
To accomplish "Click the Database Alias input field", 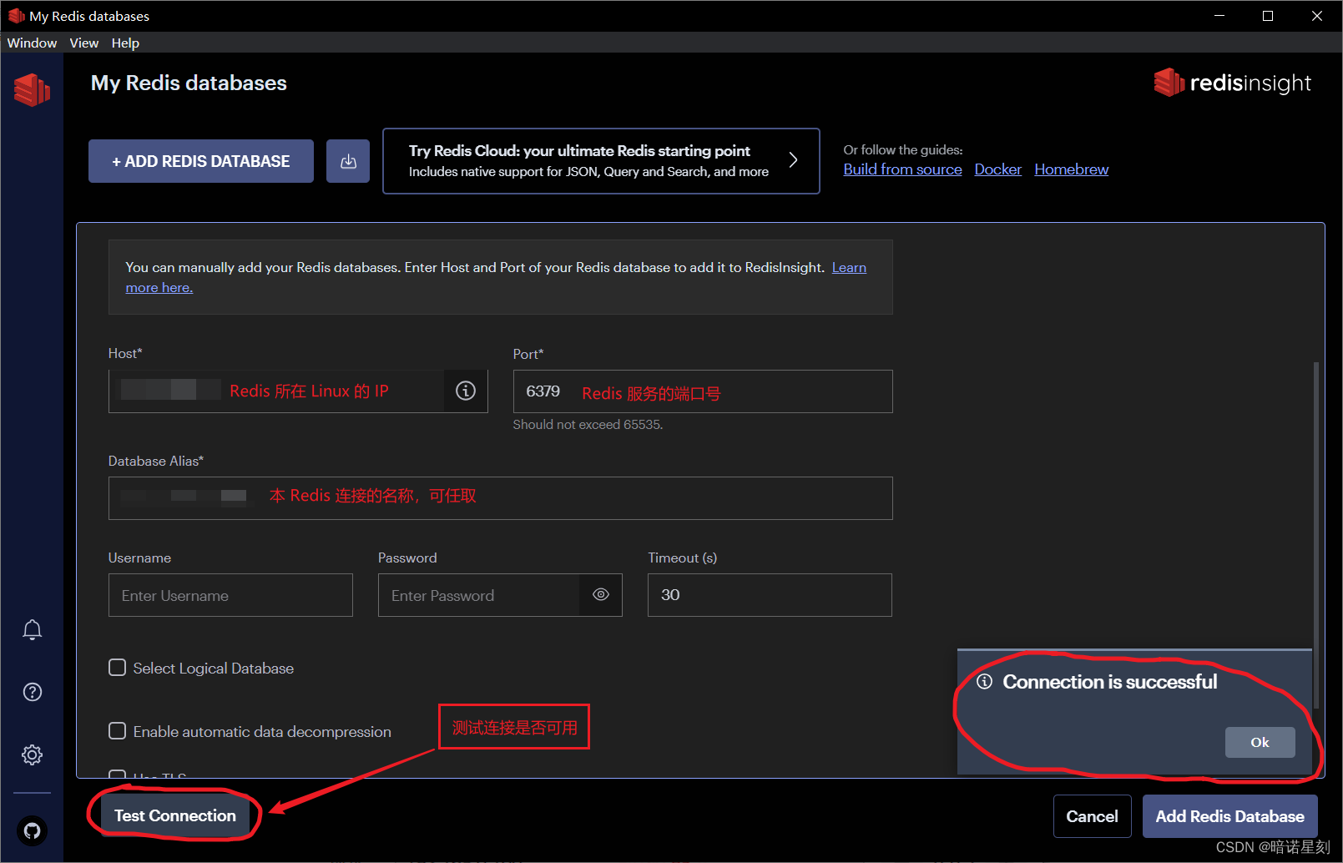I will pos(501,498).
